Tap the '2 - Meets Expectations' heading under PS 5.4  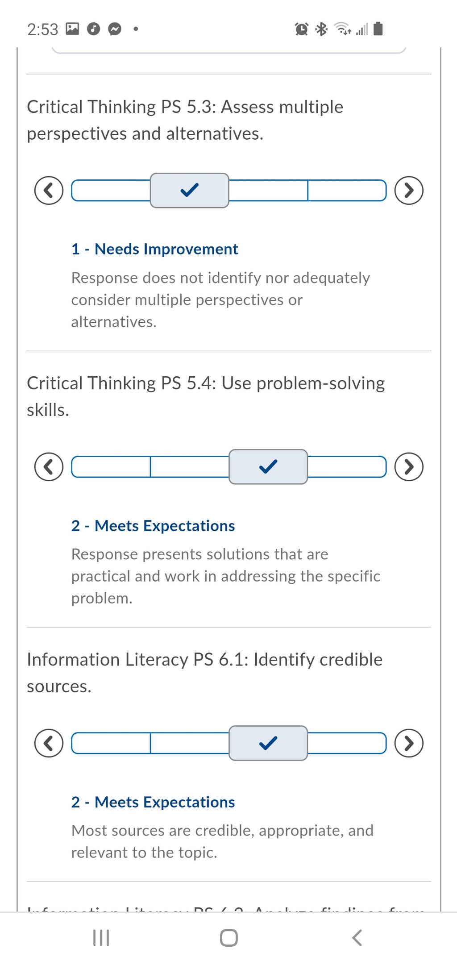coord(153,526)
